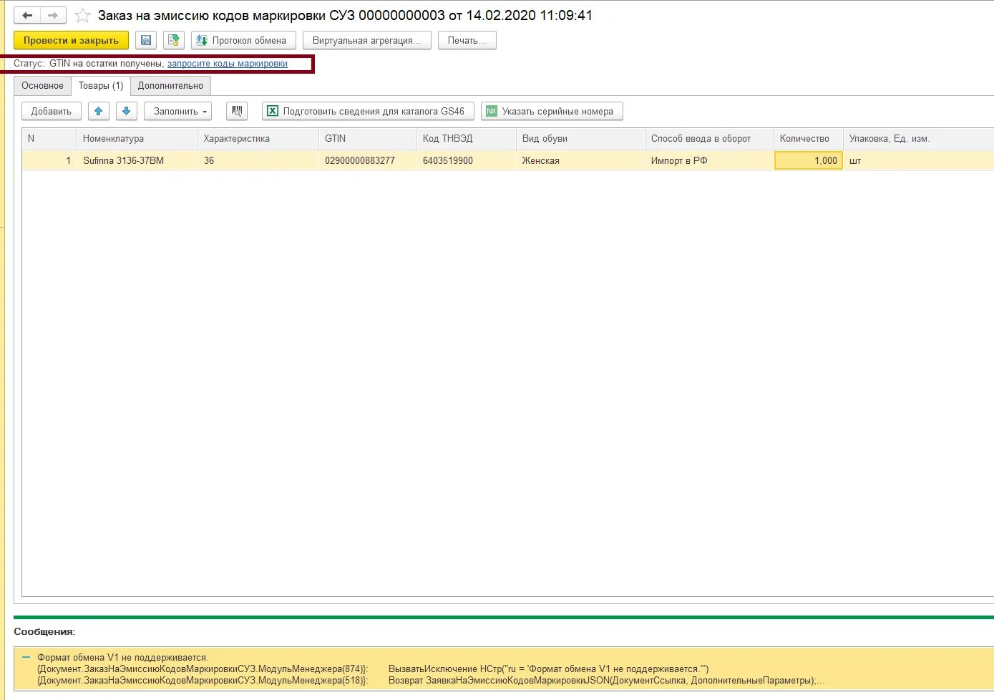Click Провести и закрыть button

(x=71, y=40)
